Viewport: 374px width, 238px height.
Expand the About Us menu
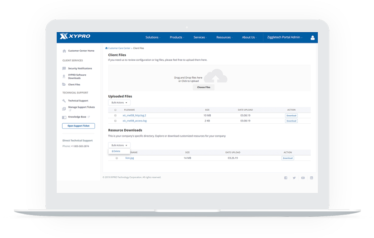point(249,38)
